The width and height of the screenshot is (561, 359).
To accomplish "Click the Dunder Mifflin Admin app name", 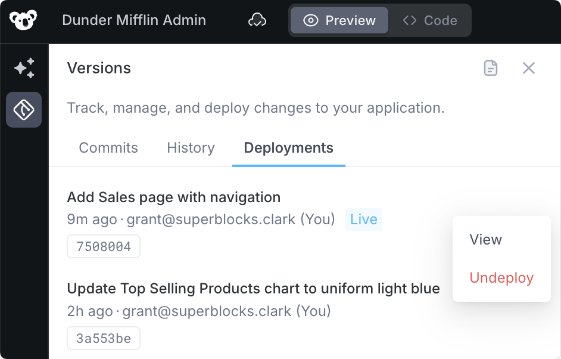I will tap(134, 20).
